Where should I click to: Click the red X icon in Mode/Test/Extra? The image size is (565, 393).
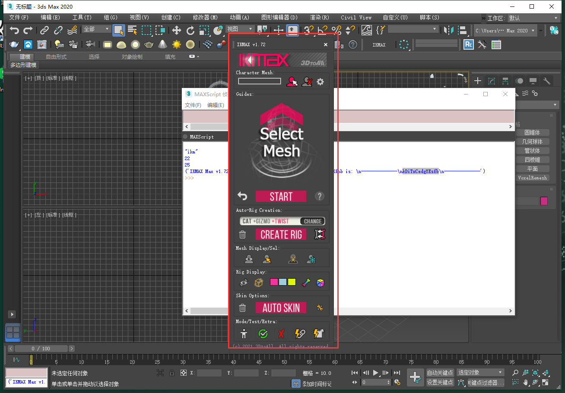click(281, 333)
